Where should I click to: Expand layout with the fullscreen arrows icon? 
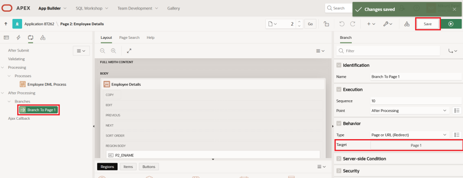(x=129, y=51)
